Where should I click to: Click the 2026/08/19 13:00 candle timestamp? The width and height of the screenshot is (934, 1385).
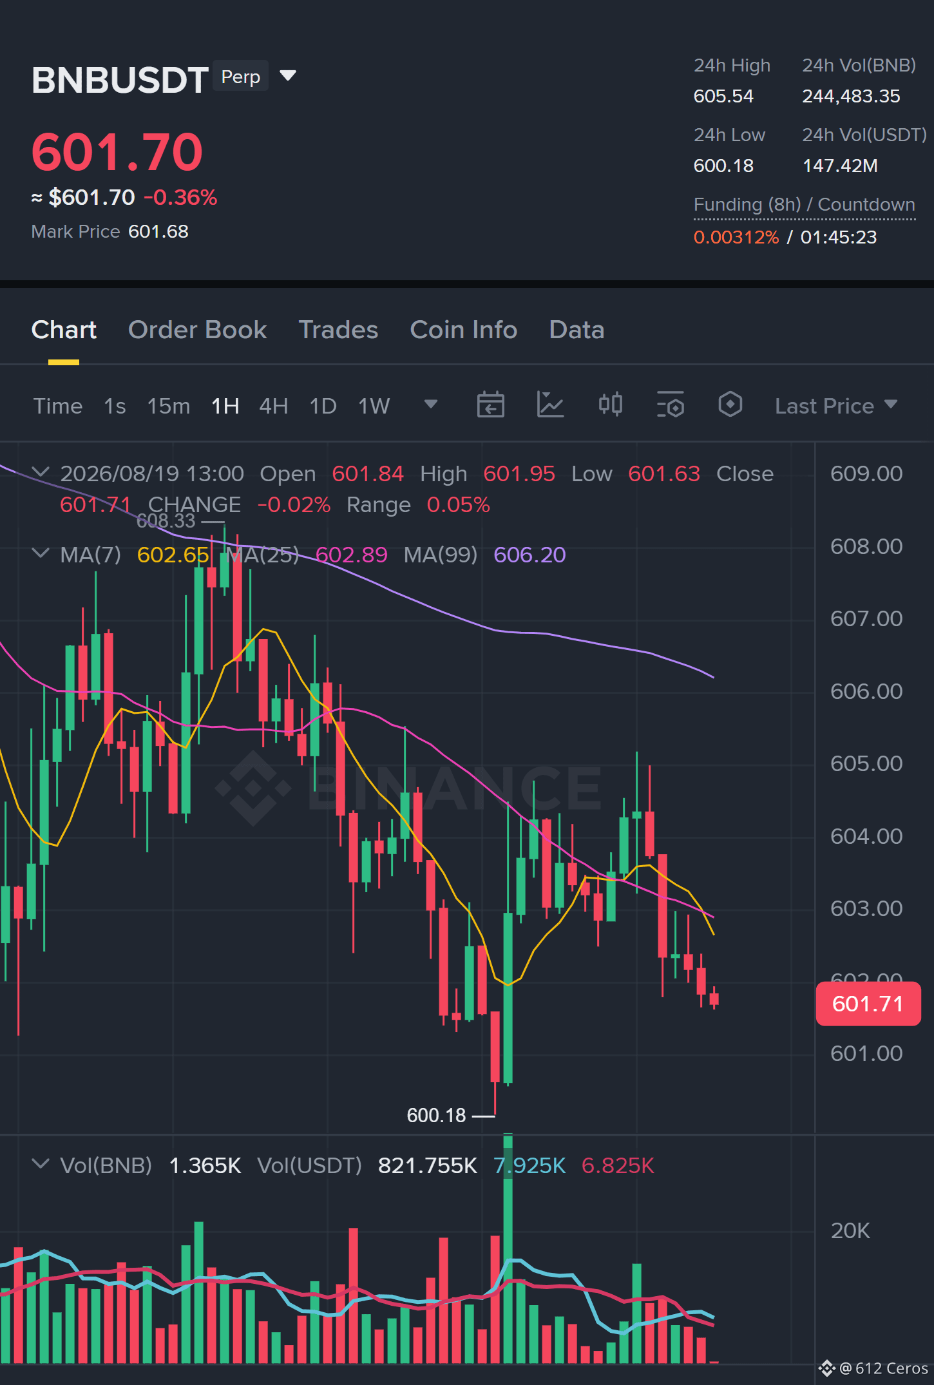(152, 473)
